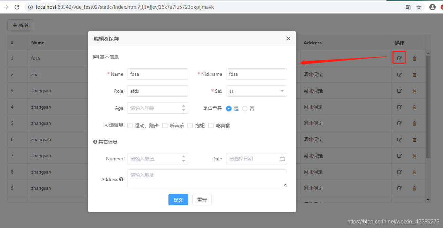This screenshot has width=443, height=228.
Task: Open the browser translate icon
Action: [x=408, y=7]
